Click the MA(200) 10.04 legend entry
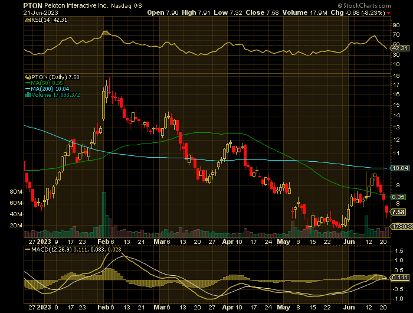413x313 pixels. point(47,89)
